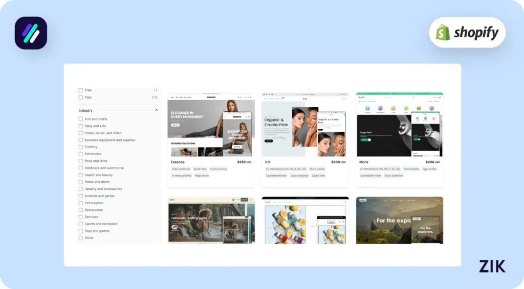Click the $200 USD price on Monk
Viewport: 524px width, 289px height.
pos(433,162)
